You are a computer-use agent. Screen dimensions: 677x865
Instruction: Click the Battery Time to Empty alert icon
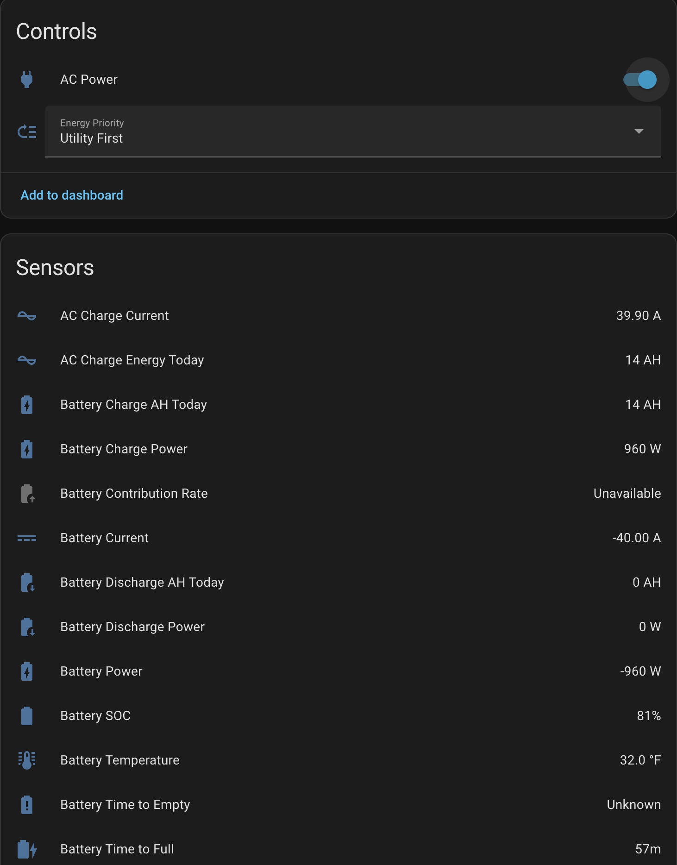(x=27, y=805)
